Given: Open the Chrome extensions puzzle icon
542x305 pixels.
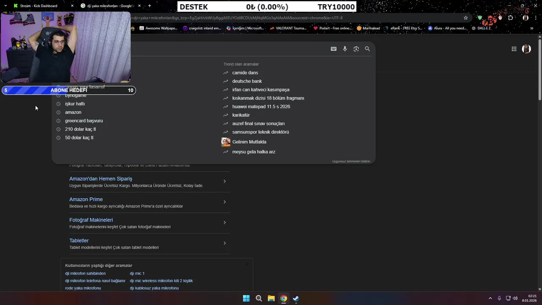Looking at the screenshot, I should [x=511, y=18].
